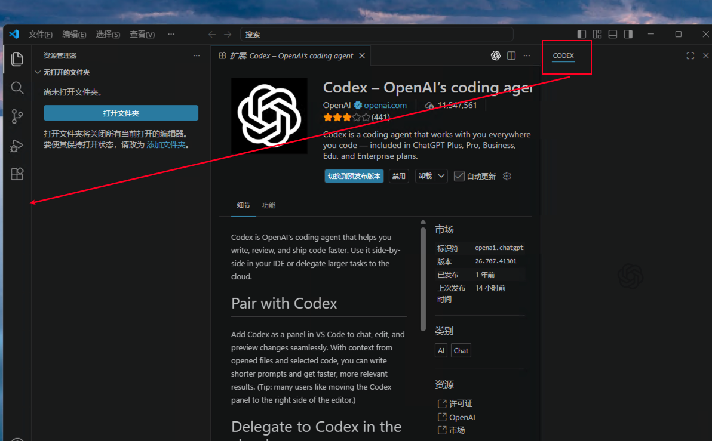Click the 禁用 (Disable) button
Image resolution: width=712 pixels, height=441 pixels.
398,176
